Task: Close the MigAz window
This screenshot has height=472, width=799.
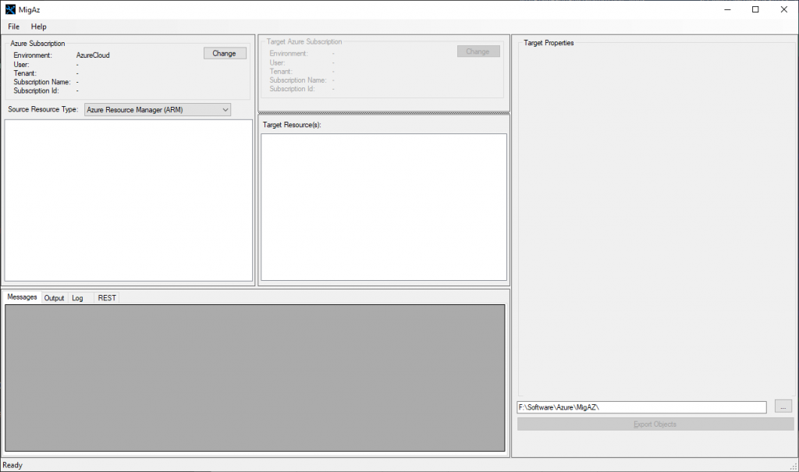Action: click(783, 9)
